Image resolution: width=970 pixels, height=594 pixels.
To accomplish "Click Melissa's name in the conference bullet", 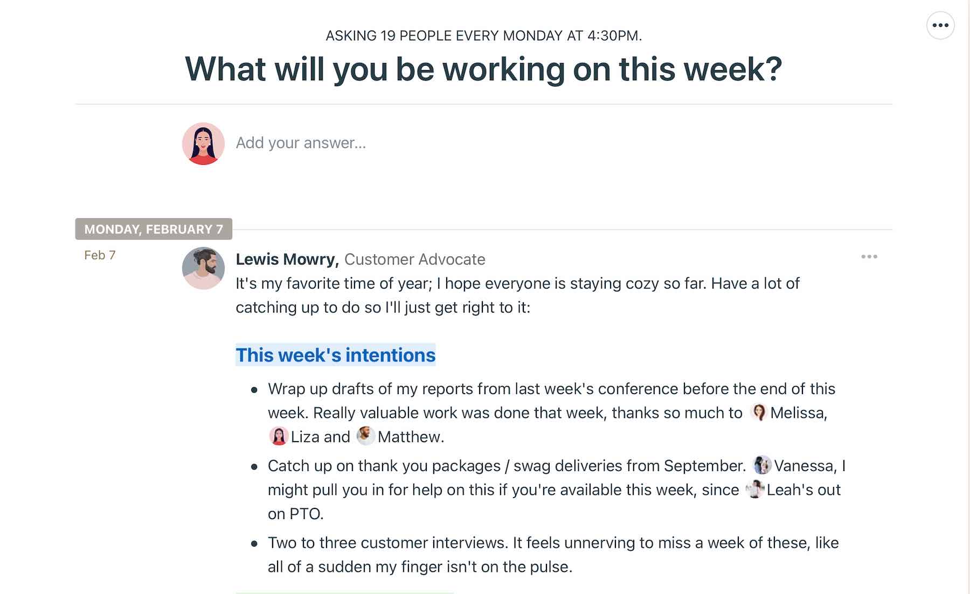I will pyautogui.click(x=798, y=413).
